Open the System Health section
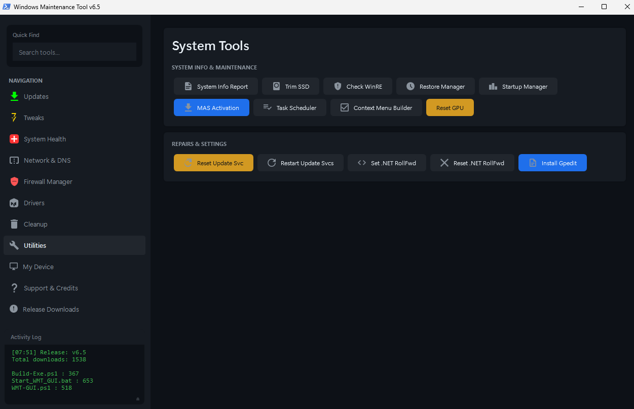The height and width of the screenshot is (409, 634). (x=74, y=139)
